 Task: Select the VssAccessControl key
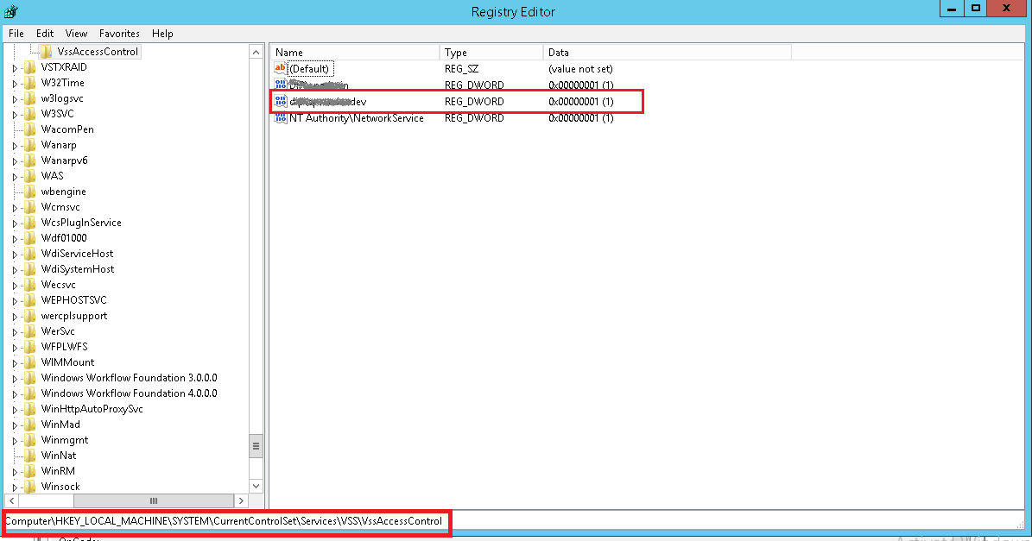coord(97,51)
